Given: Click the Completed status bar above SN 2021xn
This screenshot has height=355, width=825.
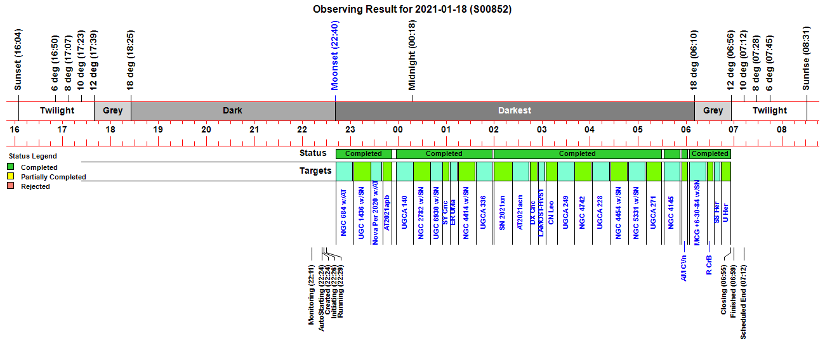Looking at the screenshot, I should [577, 153].
